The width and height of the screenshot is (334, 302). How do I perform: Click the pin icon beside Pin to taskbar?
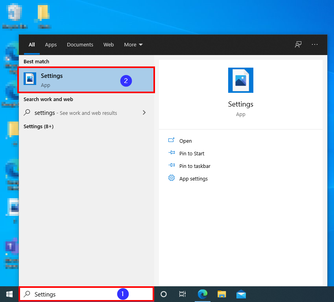pos(172,165)
